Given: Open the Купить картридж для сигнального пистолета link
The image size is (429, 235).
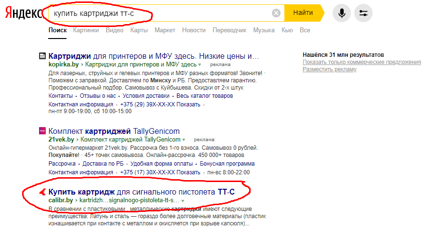Looking at the screenshot, I should (x=142, y=192).
